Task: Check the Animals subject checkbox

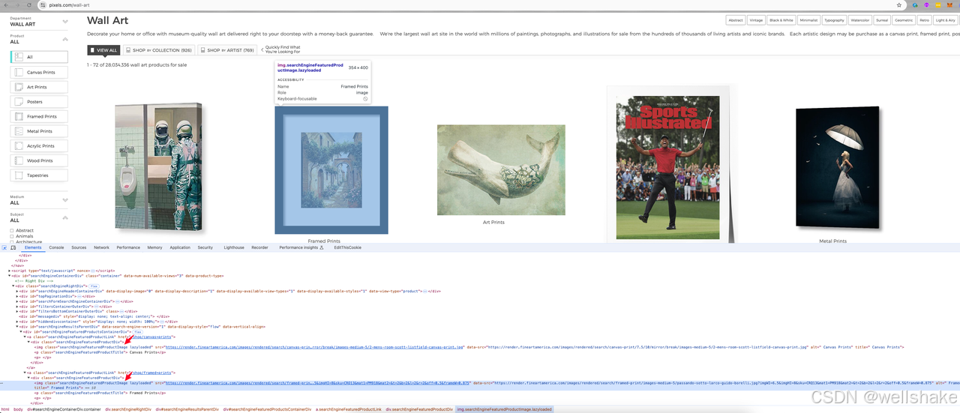Action: [x=12, y=236]
